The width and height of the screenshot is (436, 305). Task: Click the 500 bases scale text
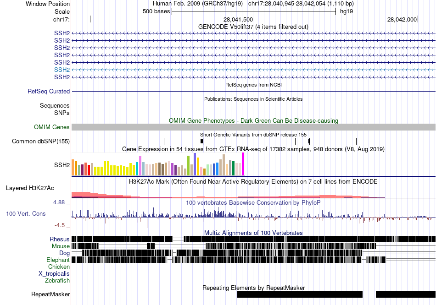tap(156, 11)
